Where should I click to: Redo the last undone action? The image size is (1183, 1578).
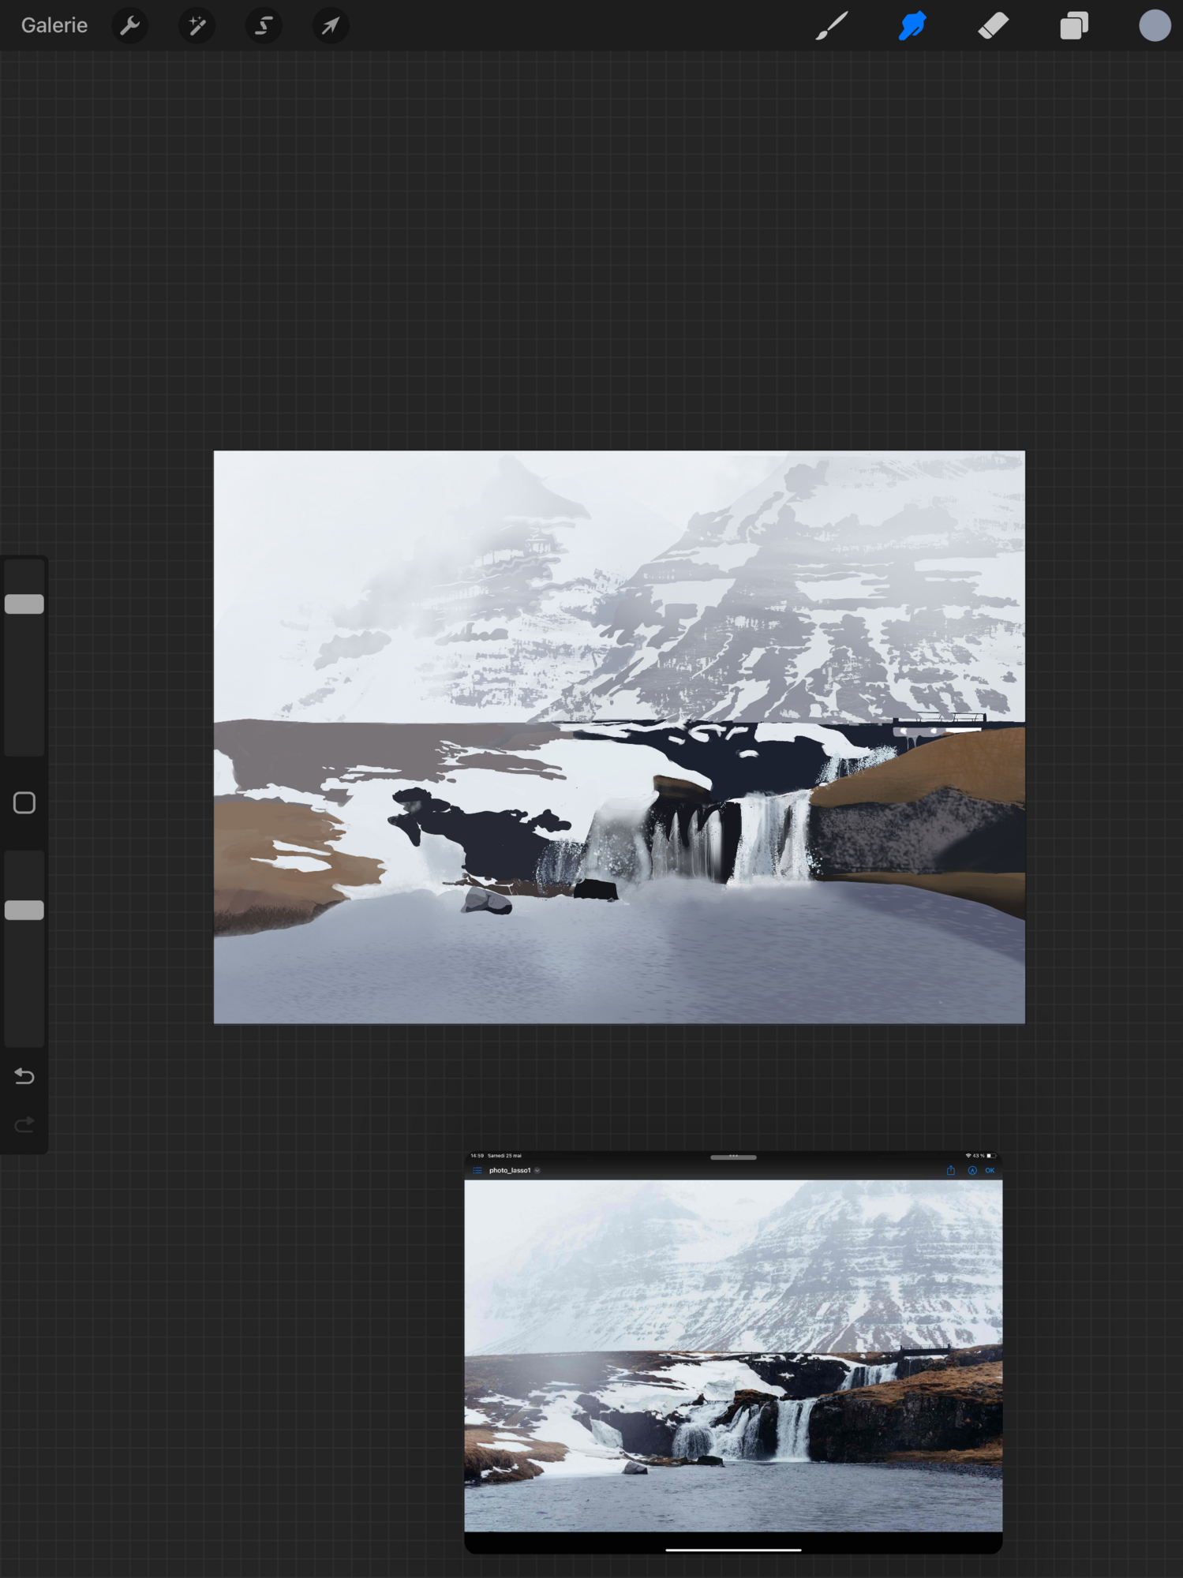point(24,1124)
